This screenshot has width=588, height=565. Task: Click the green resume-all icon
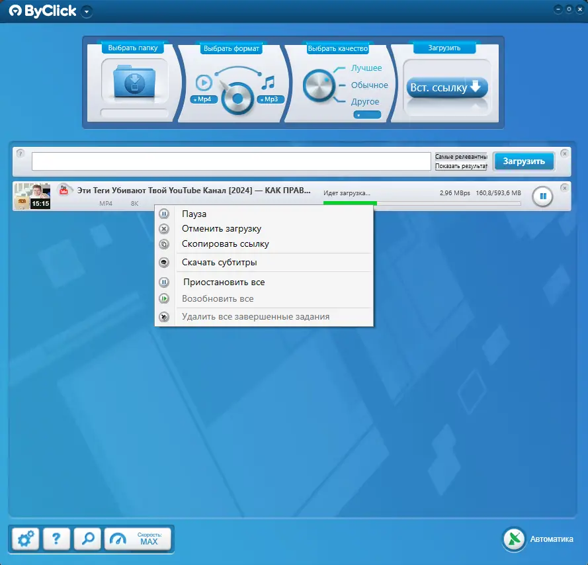coord(164,298)
